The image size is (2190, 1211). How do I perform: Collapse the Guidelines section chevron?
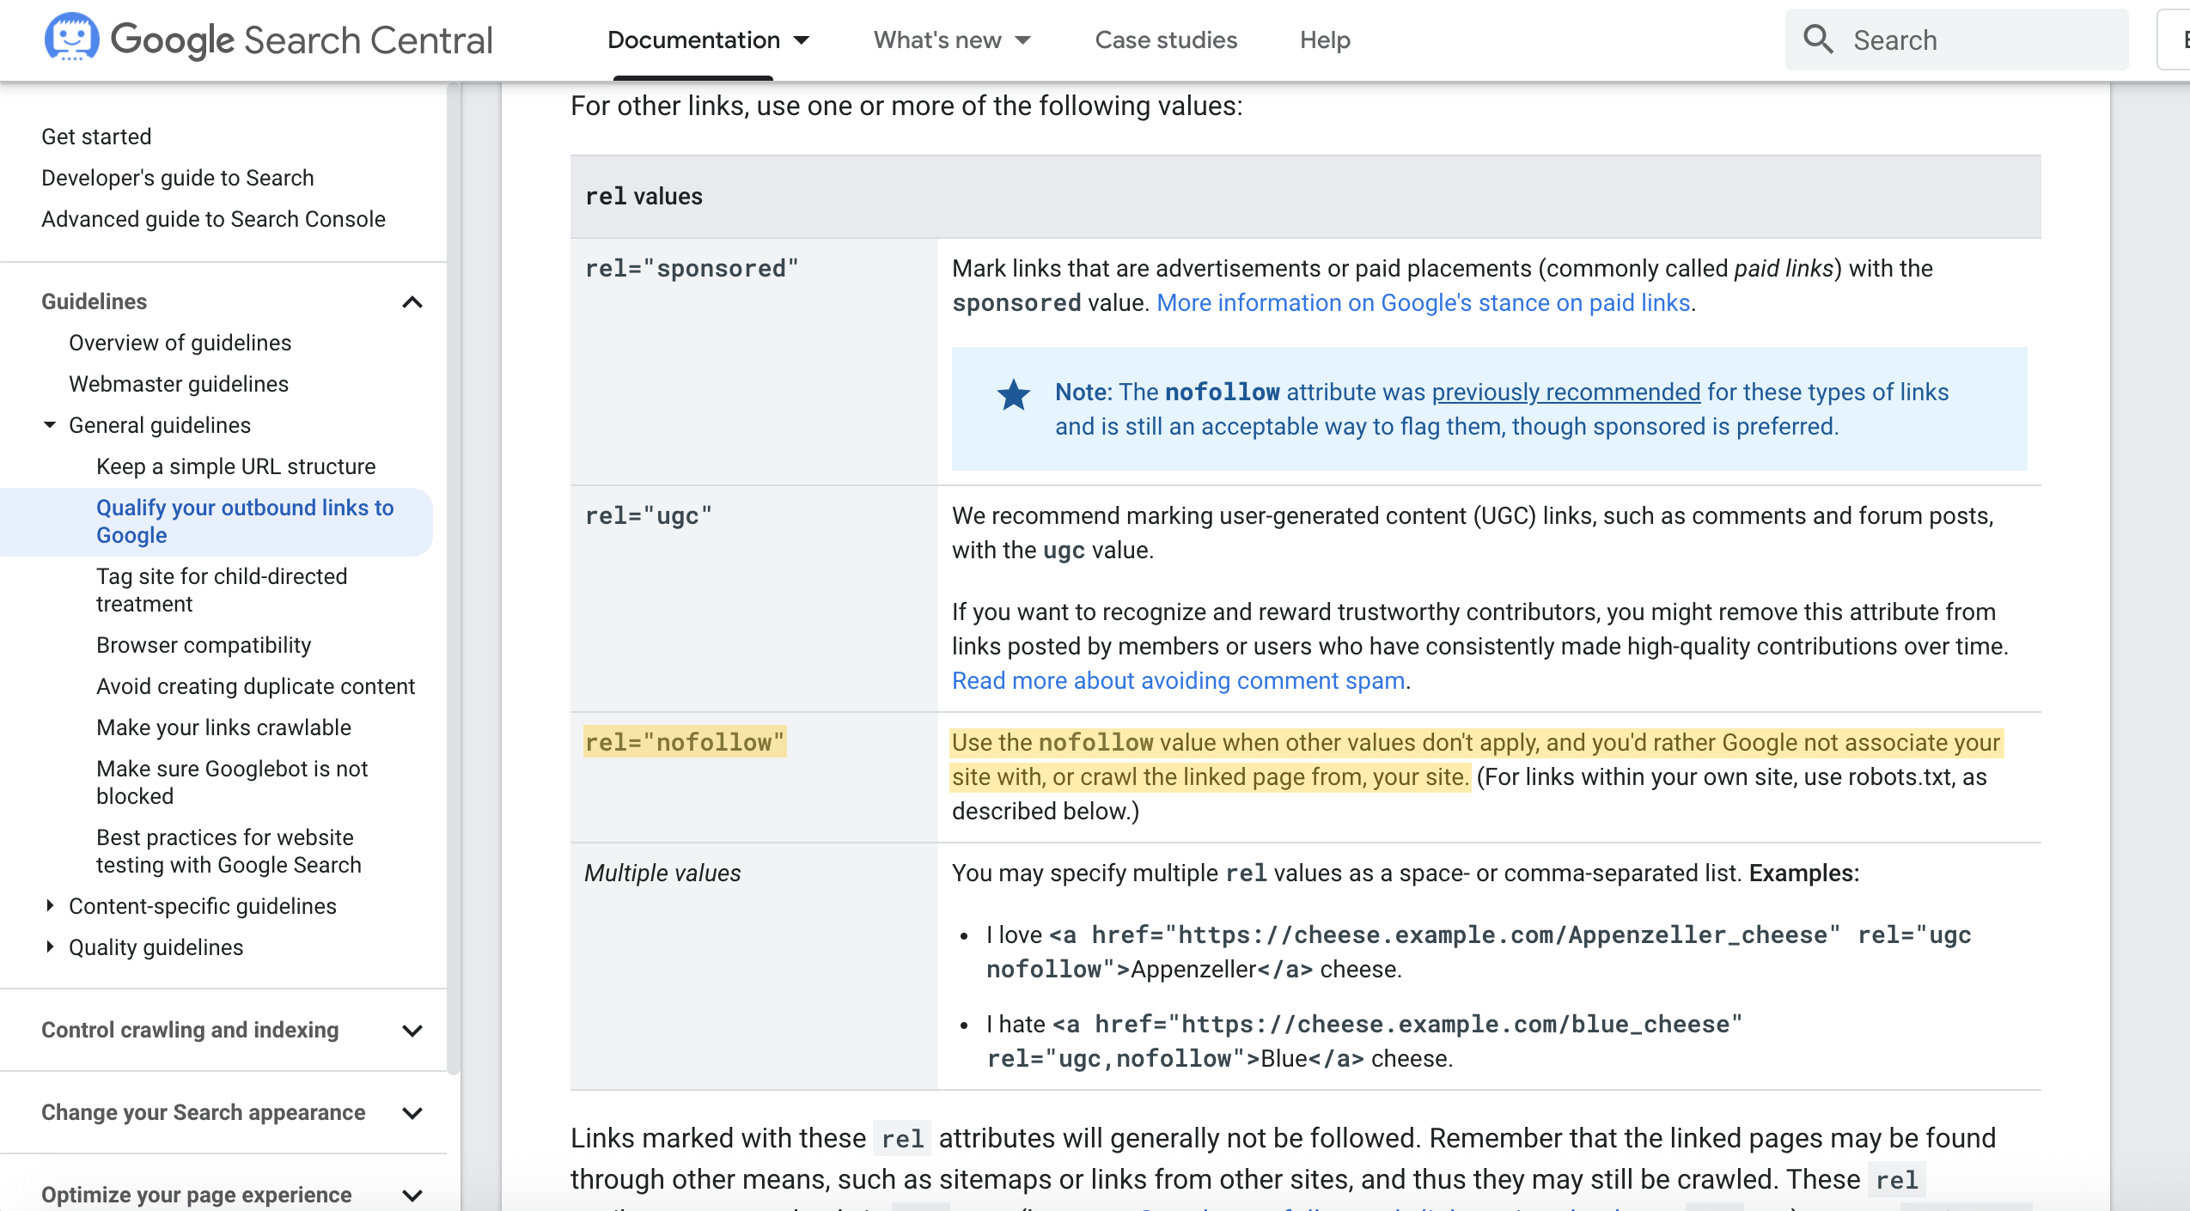(412, 301)
